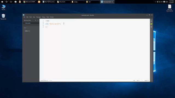Open the test project folder dropdown
The width and height of the screenshot is (175, 98).
click(x=25, y=28)
